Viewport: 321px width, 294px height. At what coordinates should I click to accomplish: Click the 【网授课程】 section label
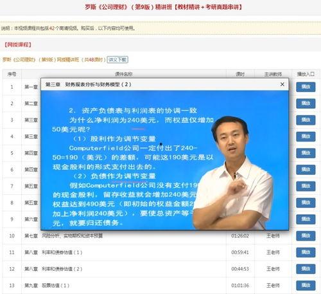(18, 44)
